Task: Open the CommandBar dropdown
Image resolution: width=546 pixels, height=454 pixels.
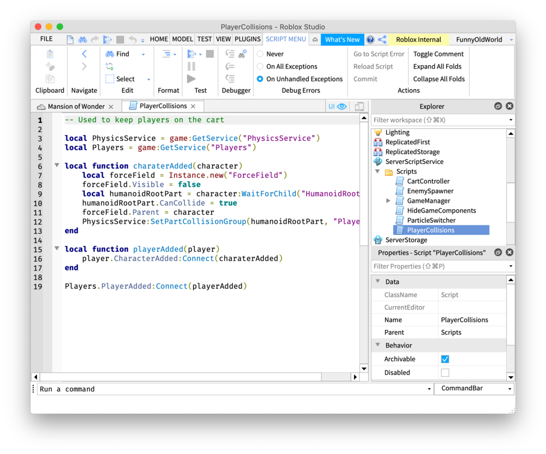Action: tap(510, 389)
